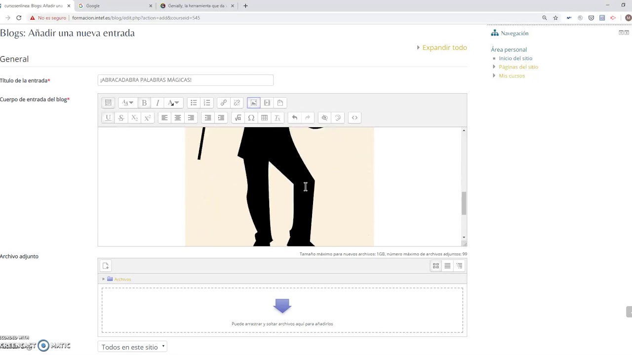This screenshot has height=355, width=632.
Task: Click in the Título de la entrada field
Action: (186, 80)
